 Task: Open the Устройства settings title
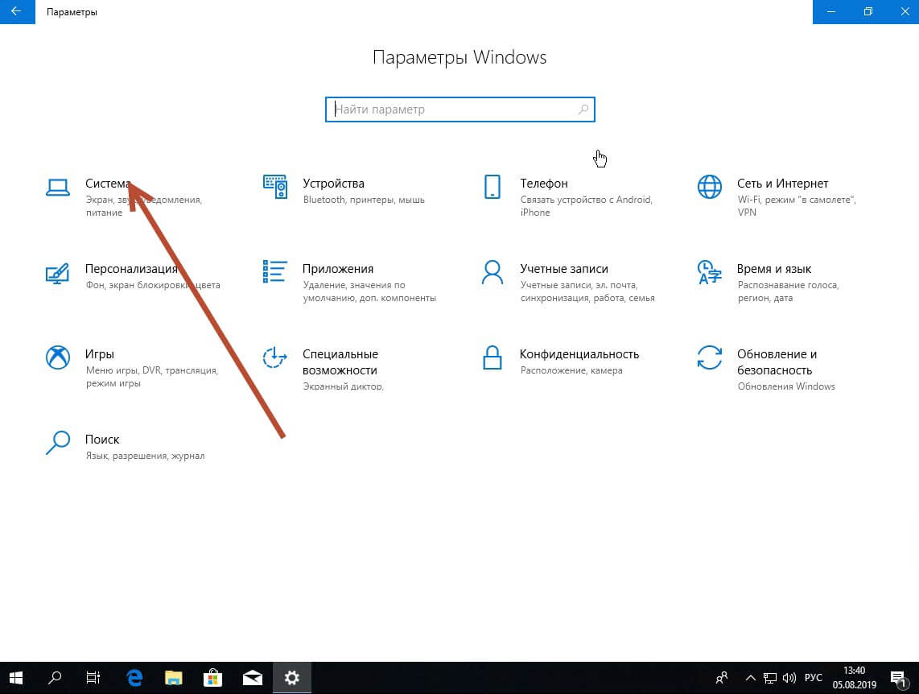pyautogui.click(x=333, y=184)
